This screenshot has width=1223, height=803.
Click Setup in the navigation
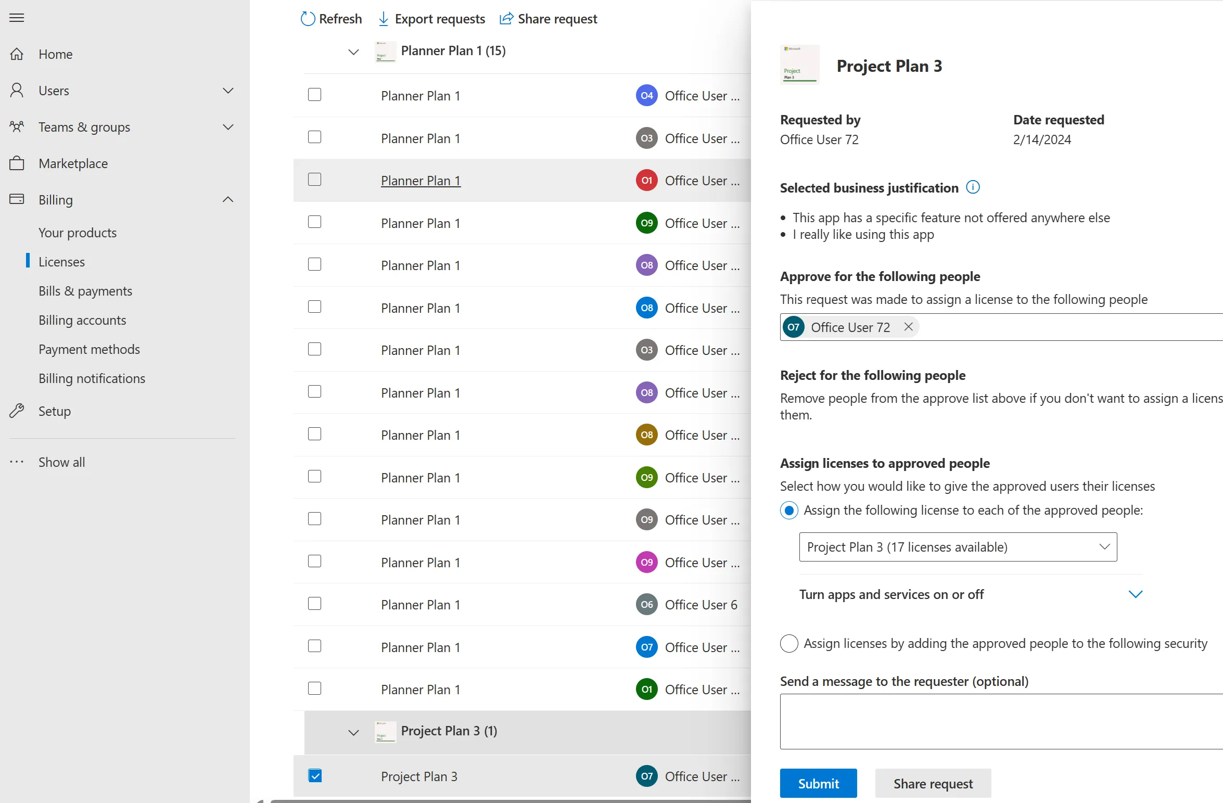click(55, 411)
